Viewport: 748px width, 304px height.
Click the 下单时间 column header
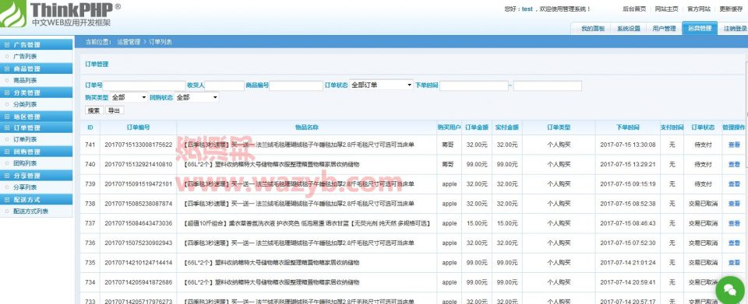point(628,128)
